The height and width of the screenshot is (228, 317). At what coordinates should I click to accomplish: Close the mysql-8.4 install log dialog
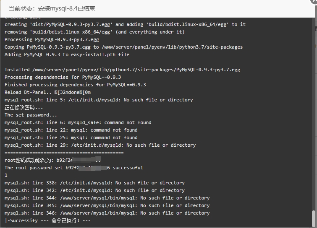coord(314,1)
